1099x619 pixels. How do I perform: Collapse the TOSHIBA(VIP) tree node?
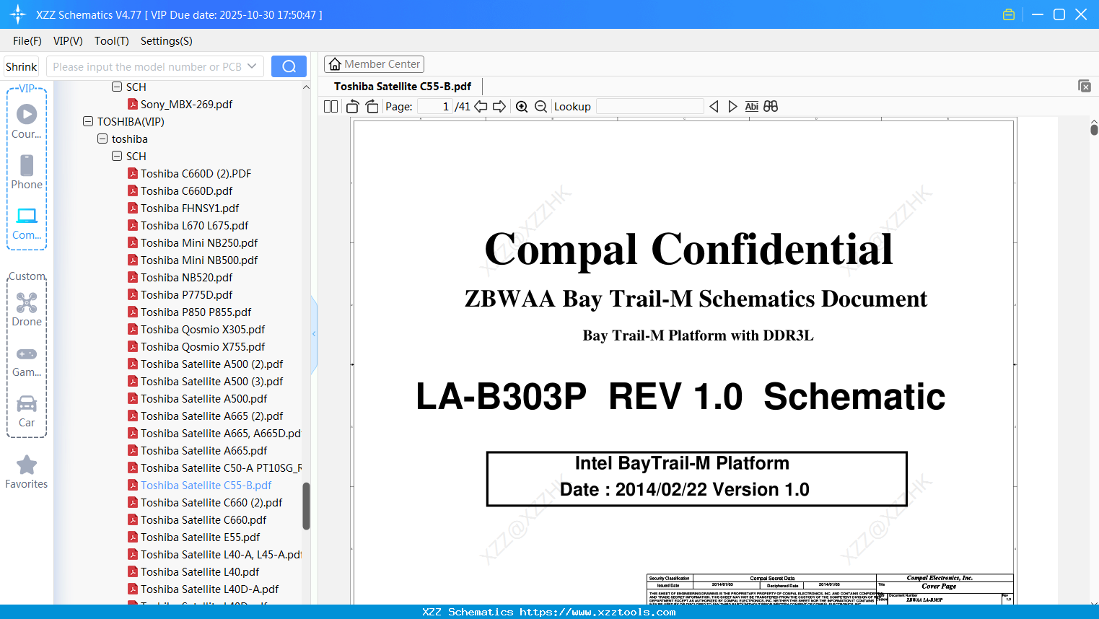(88, 121)
